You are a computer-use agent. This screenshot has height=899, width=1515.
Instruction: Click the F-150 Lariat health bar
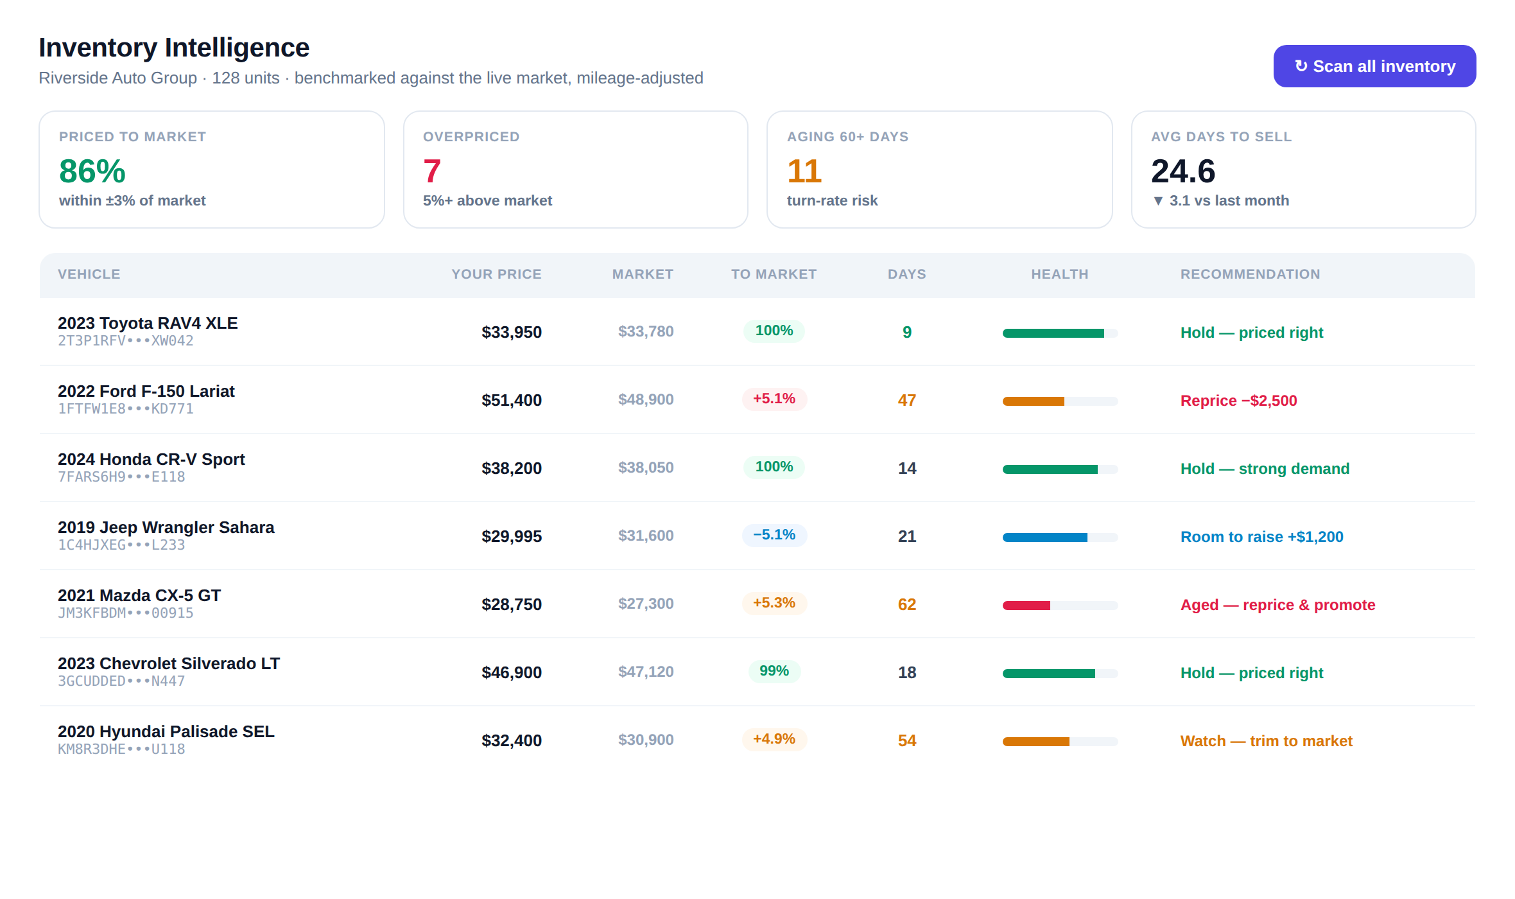tap(1060, 401)
